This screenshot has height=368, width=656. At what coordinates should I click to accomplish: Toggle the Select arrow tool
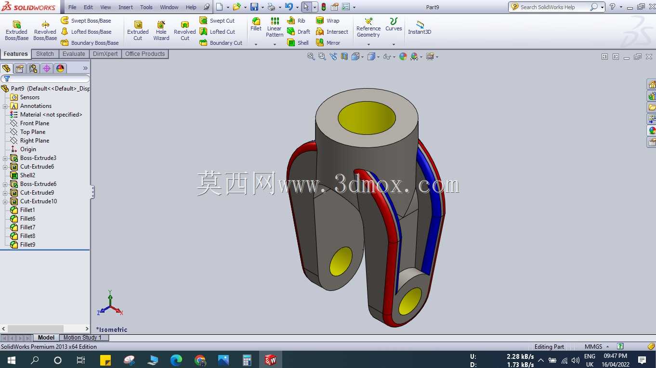[306, 7]
